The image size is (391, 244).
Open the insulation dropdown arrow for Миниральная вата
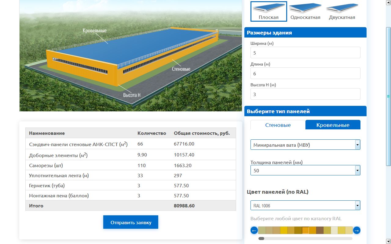357,145
